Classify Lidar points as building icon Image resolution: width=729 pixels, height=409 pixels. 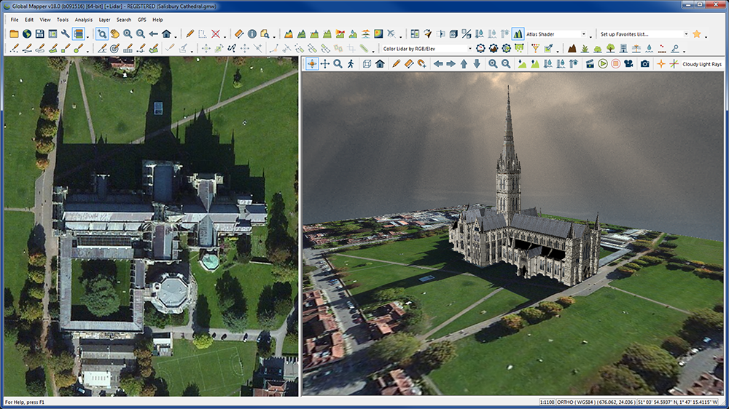(x=623, y=48)
